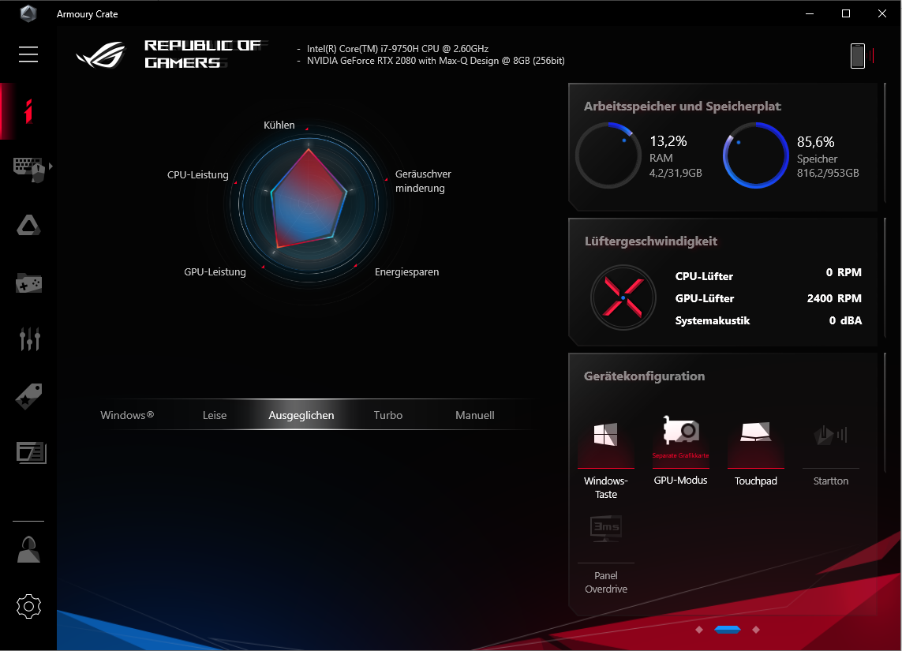Image resolution: width=902 pixels, height=651 pixels.
Task: Switch to the Manuell mode
Action: pos(475,415)
